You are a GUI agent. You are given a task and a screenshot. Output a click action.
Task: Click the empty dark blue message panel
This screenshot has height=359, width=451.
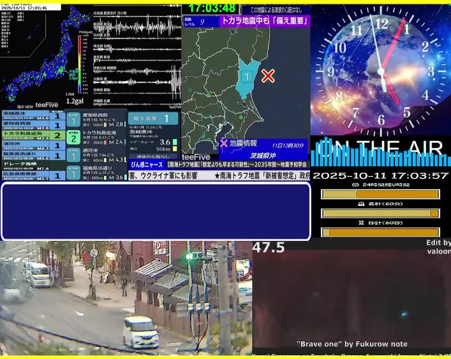click(x=156, y=211)
